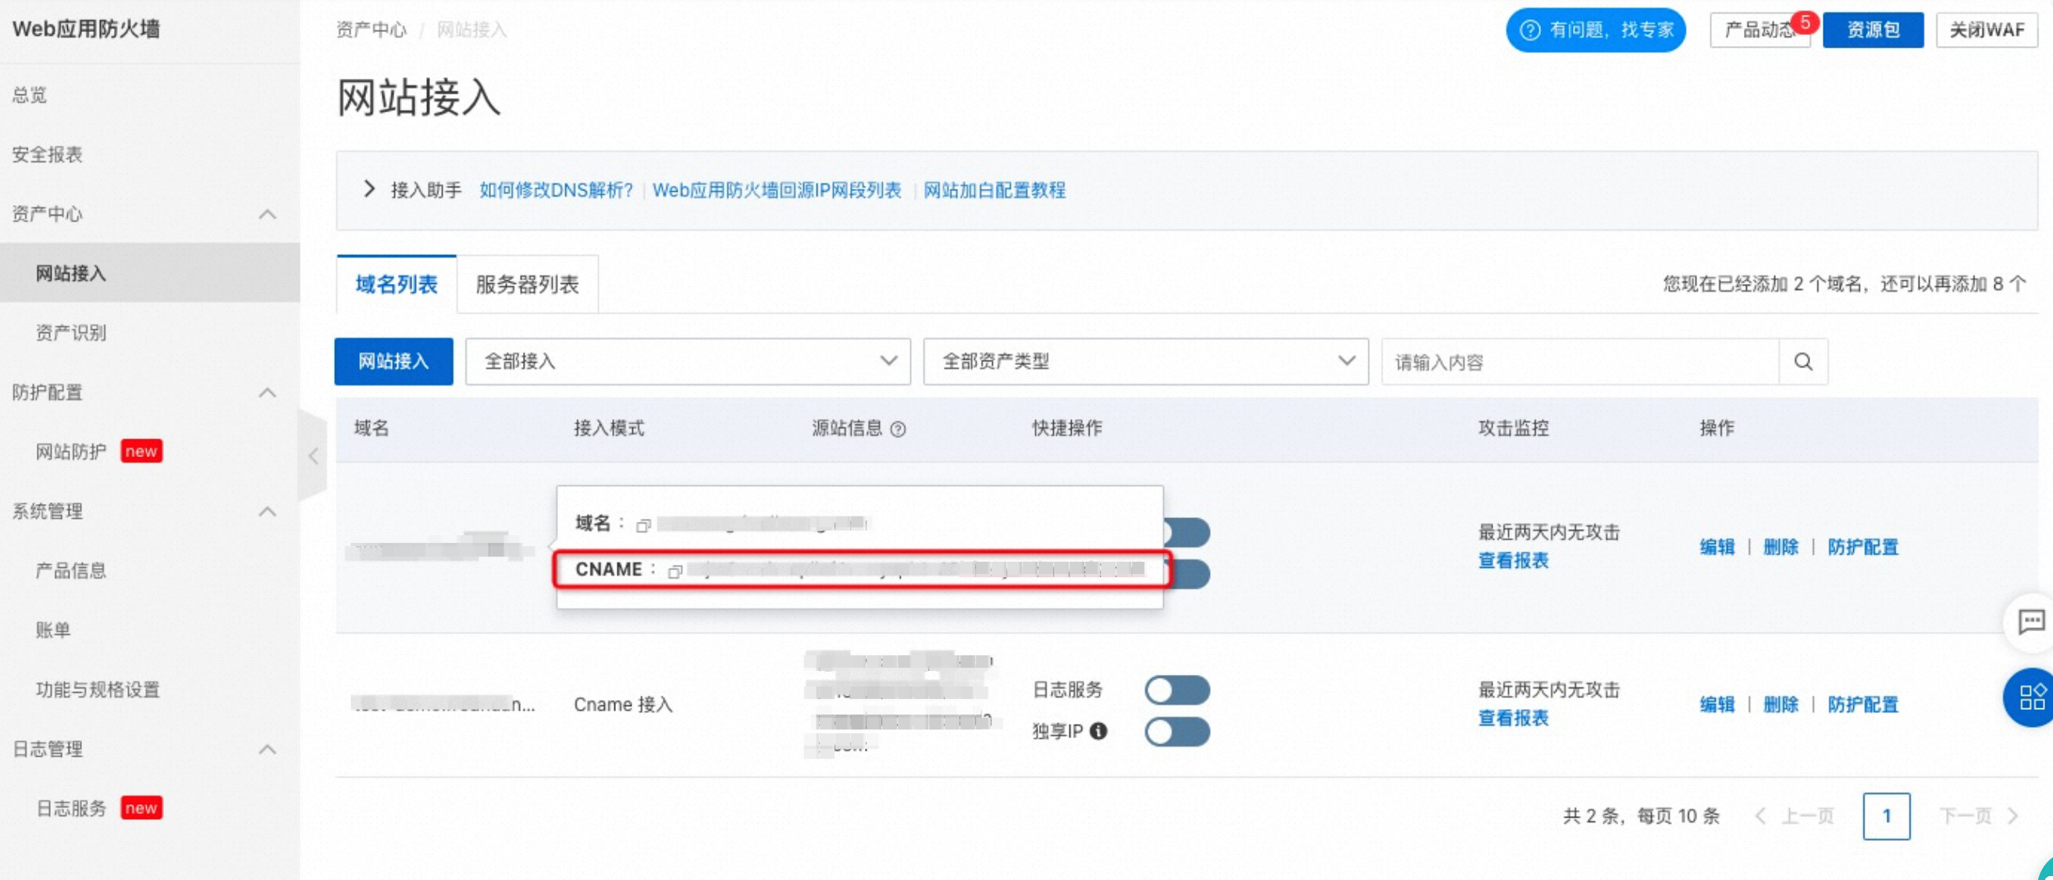Screen dimensions: 2053x880
Task: Click the 资源包 button
Action: [1873, 30]
